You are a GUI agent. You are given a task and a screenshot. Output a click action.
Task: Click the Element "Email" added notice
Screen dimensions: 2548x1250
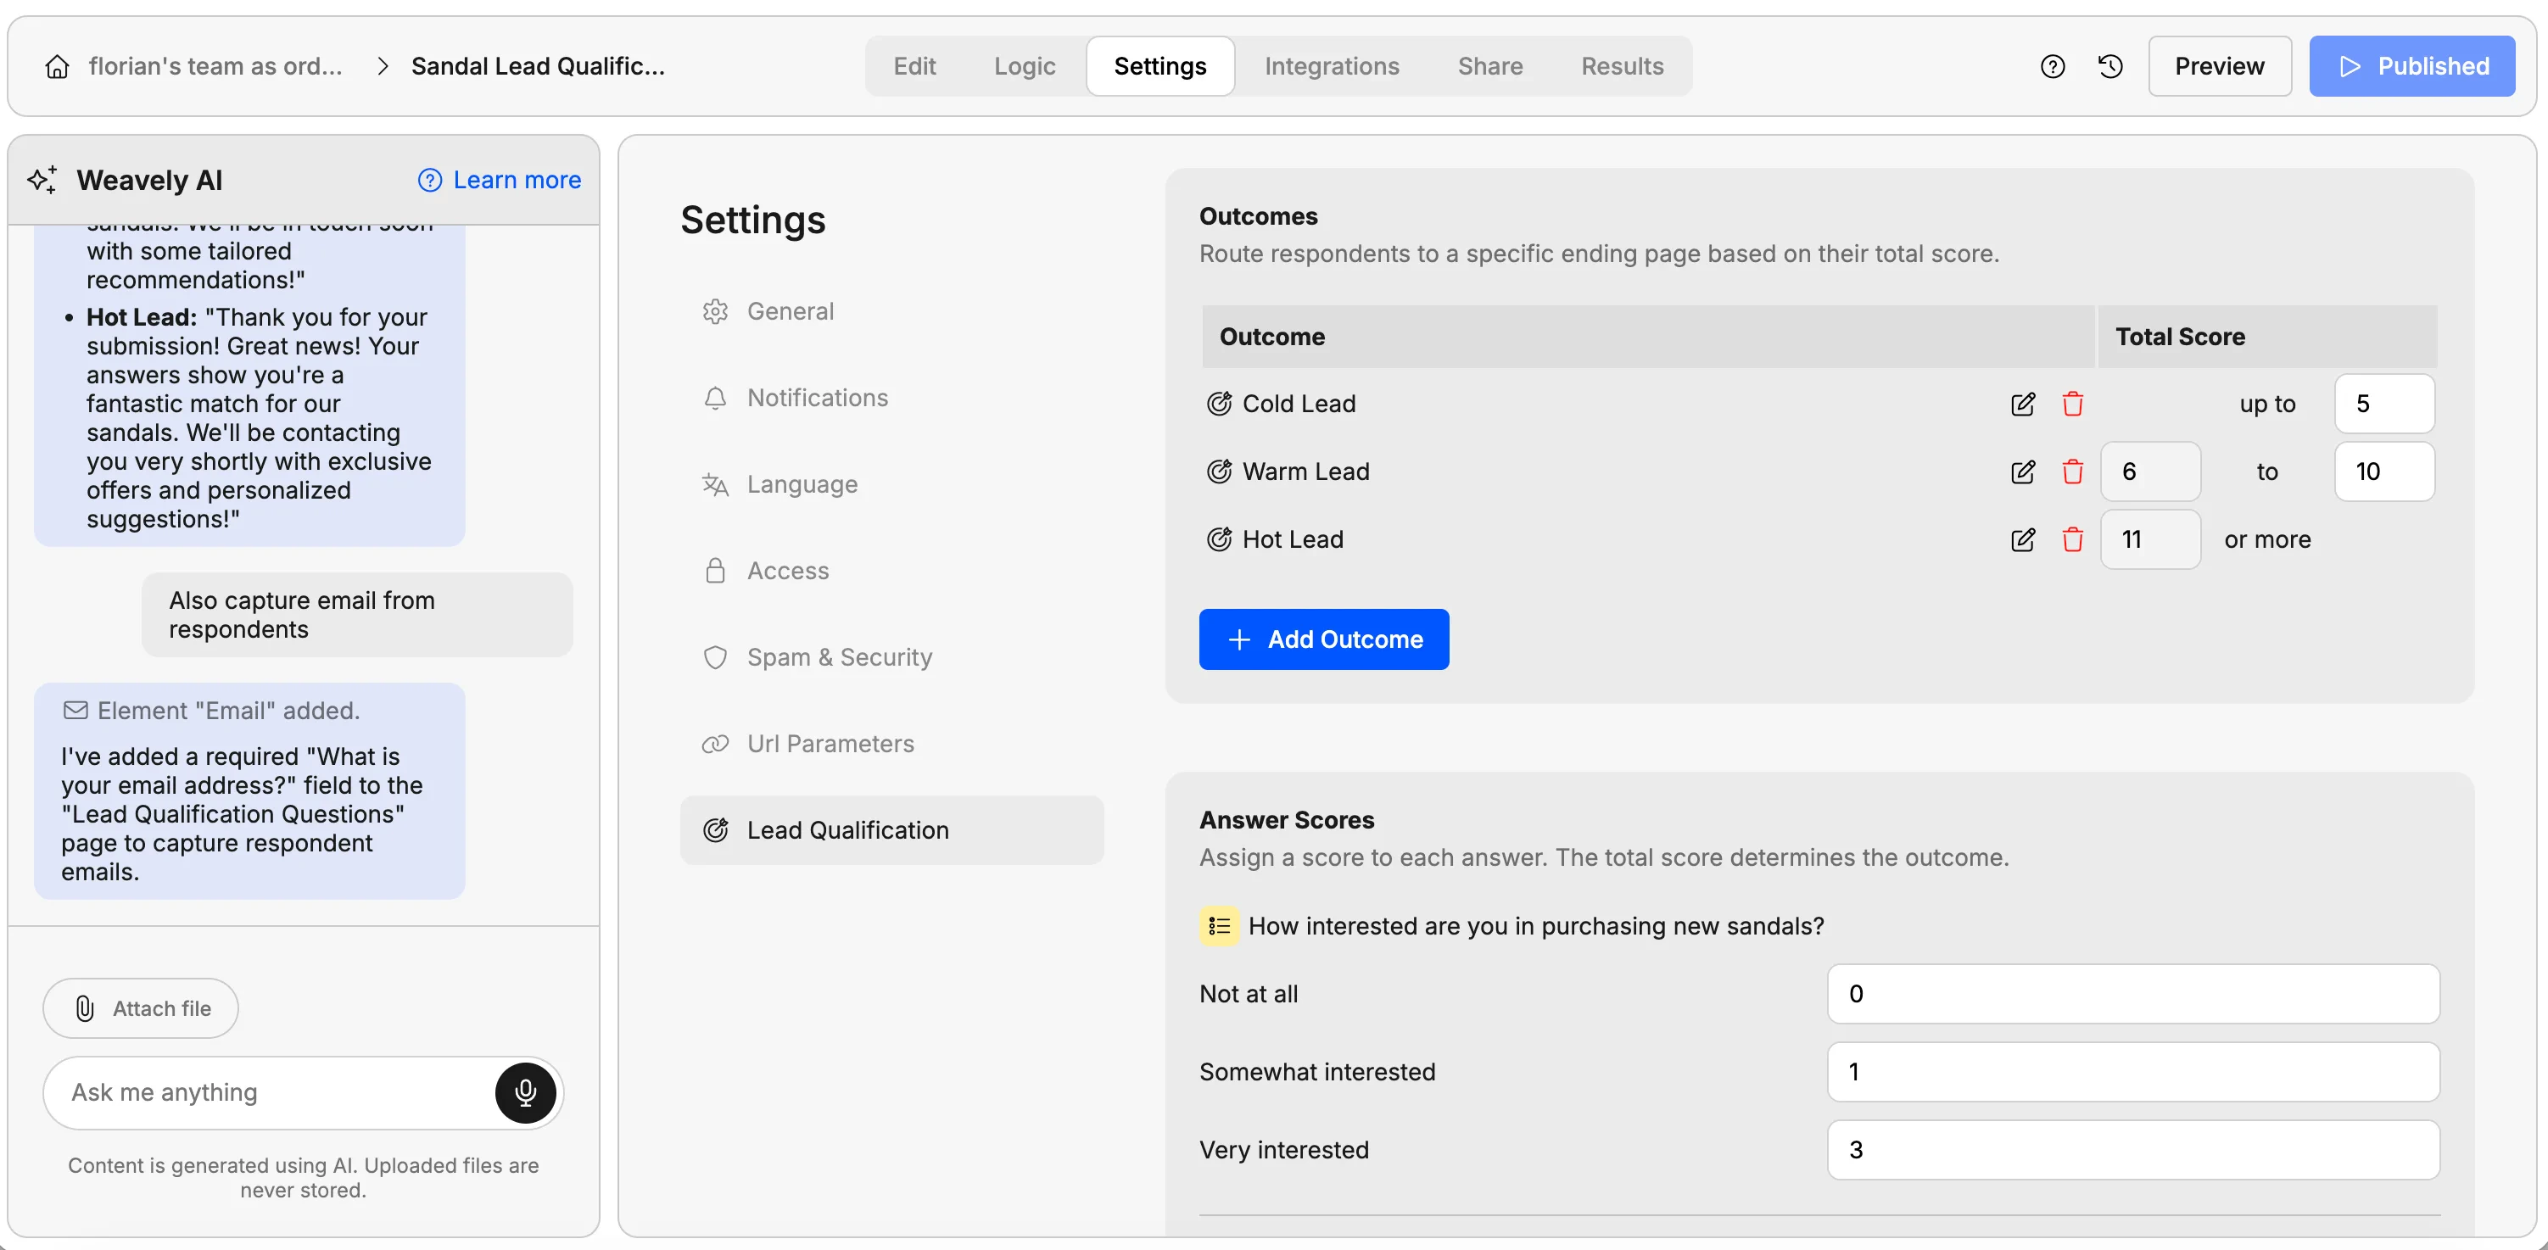[x=212, y=711]
